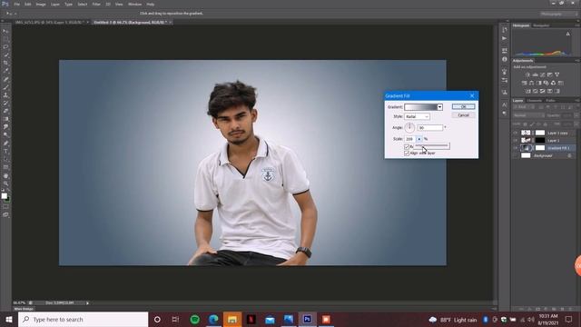This screenshot has height=327, width=581.
Task: Click histogram cached data warning triangle
Action: [568, 34]
